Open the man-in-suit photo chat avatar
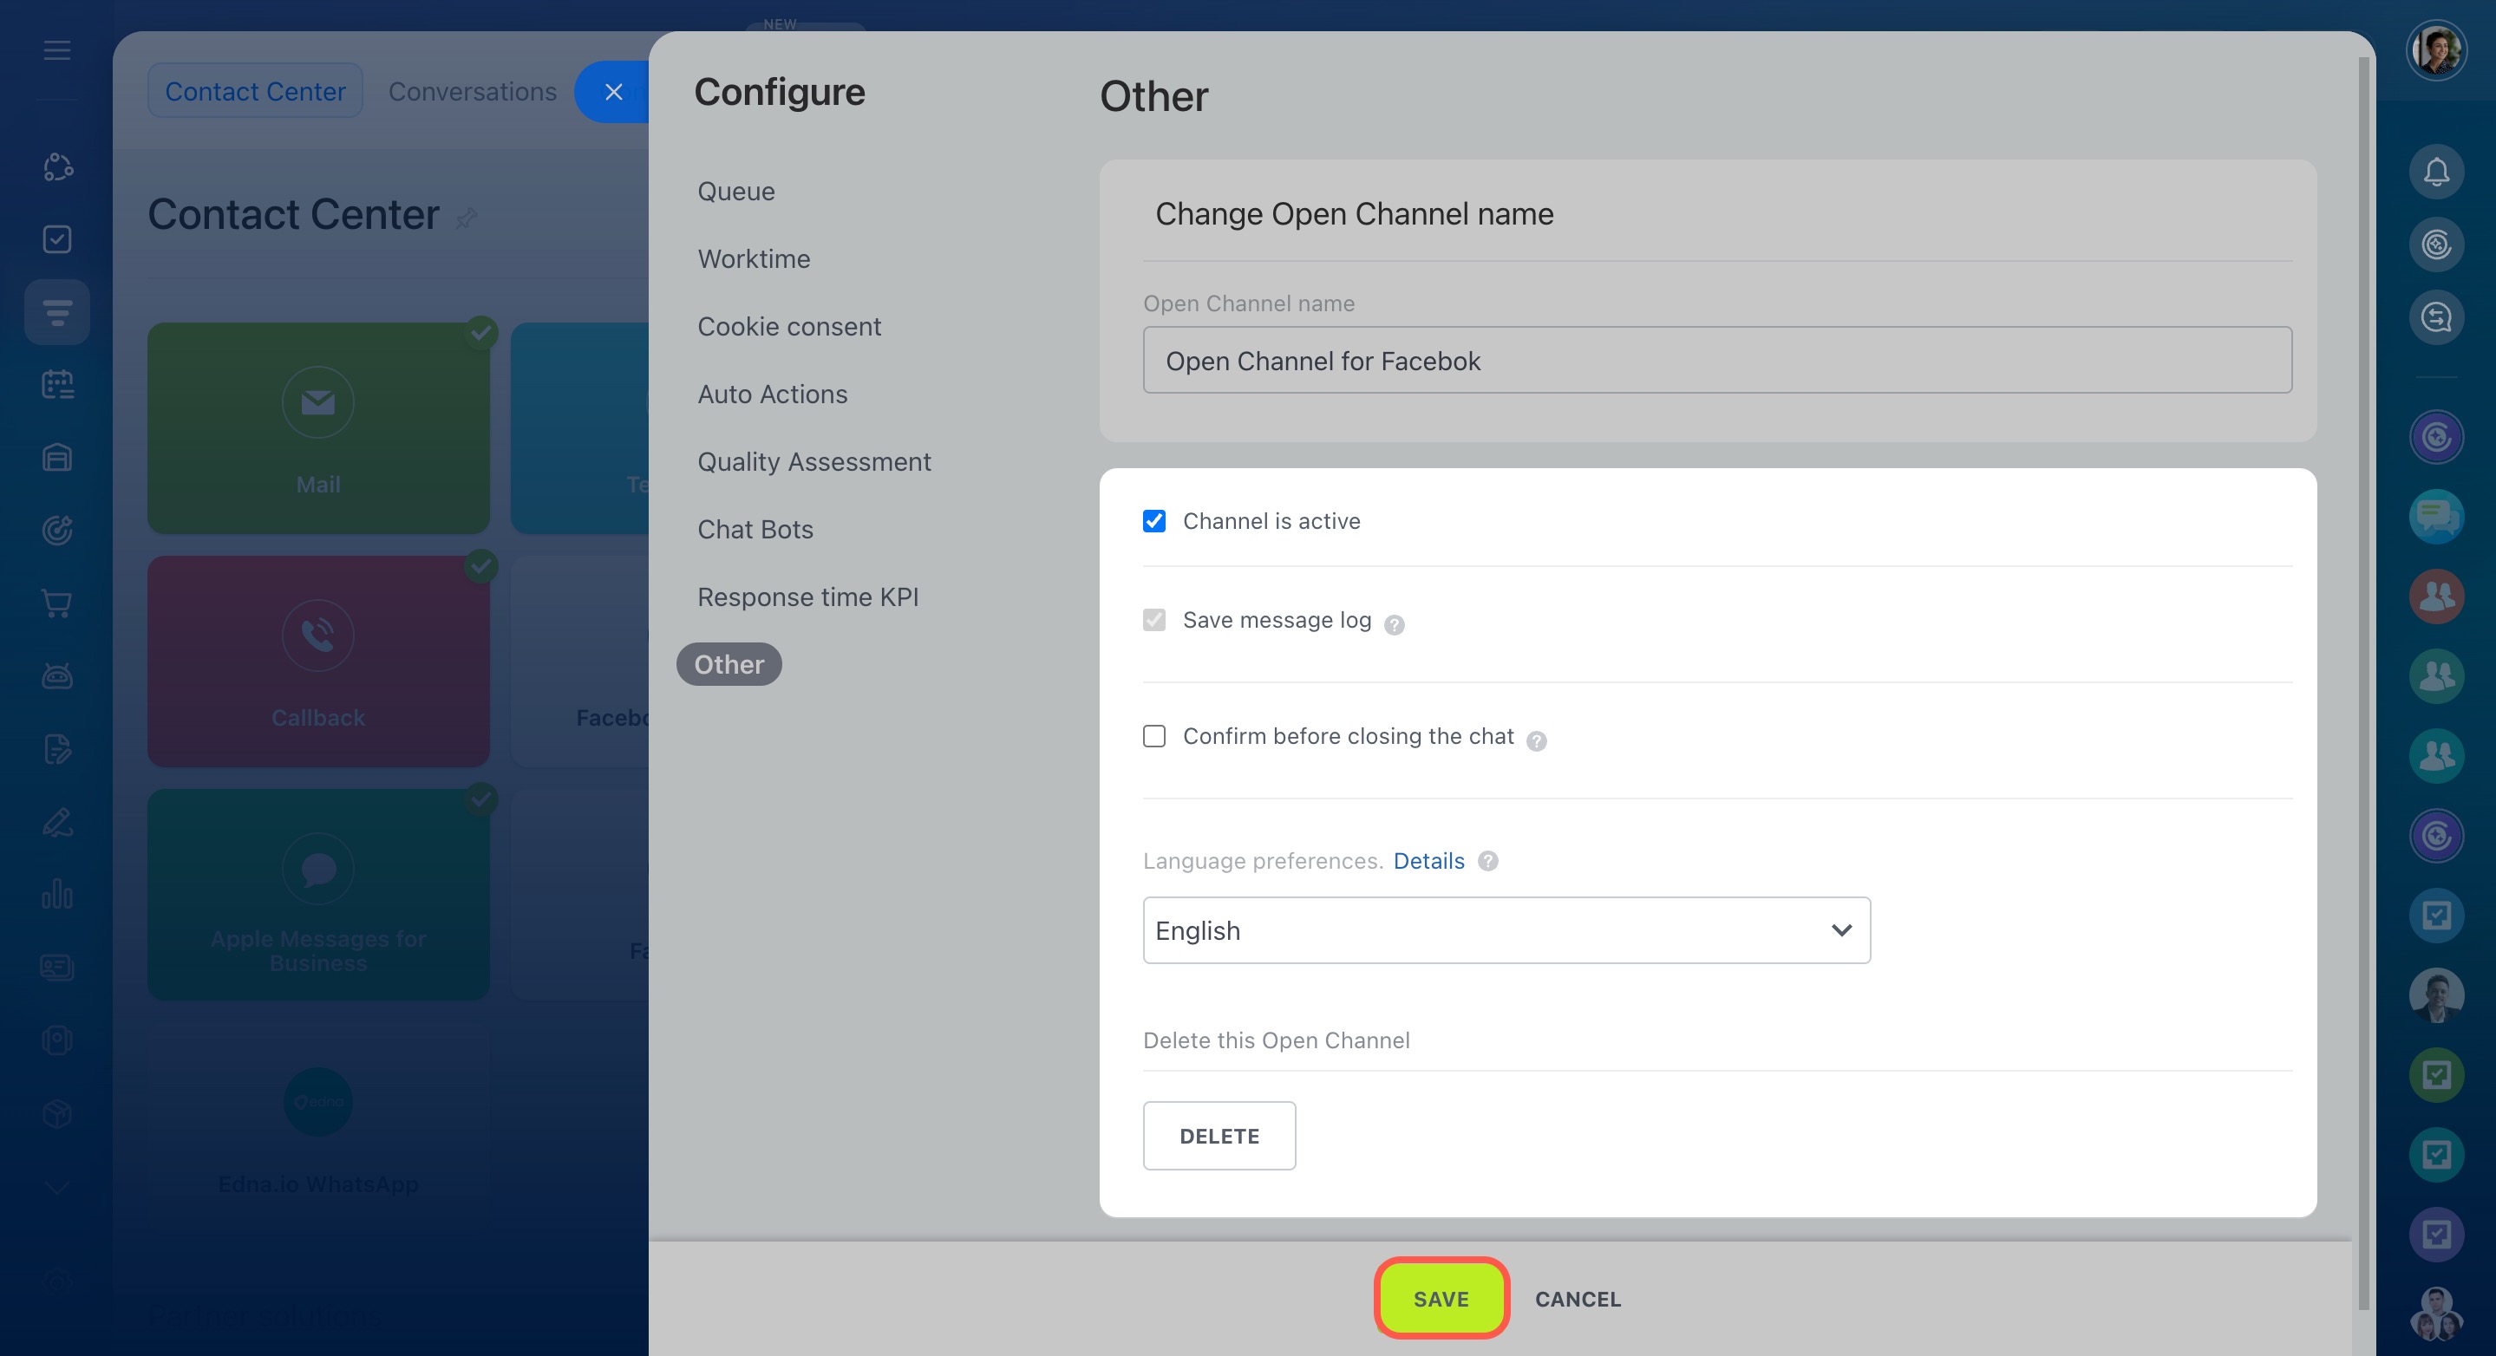Image resolution: width=2496 pixels, height=1356 pixels. pyautogui.click(x=2436, y=994)
